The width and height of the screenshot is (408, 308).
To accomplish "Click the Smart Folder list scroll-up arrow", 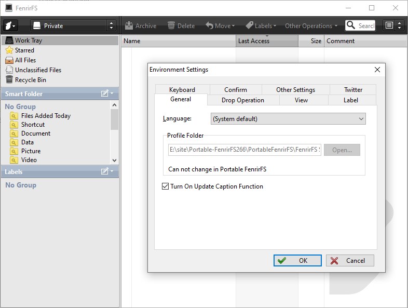I will [x=114, y=105].
